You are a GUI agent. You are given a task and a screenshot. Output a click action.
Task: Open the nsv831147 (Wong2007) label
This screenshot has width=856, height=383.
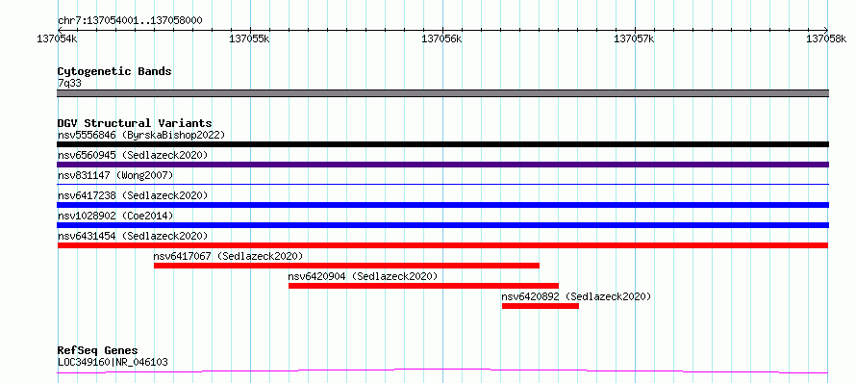point(115,175)
